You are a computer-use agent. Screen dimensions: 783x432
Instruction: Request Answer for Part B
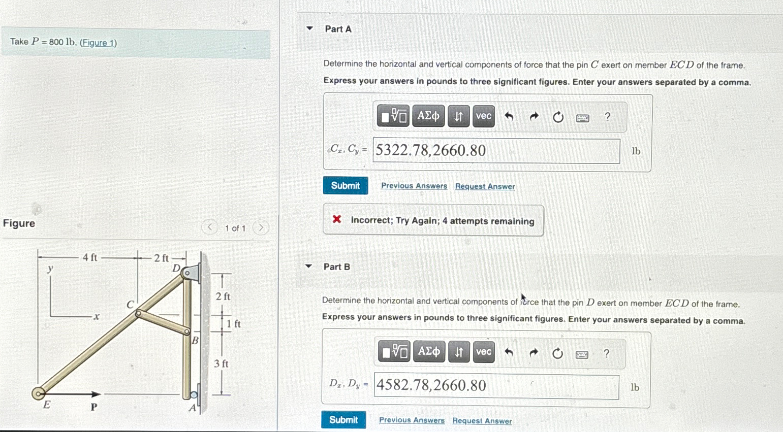(x=482, y=421)
